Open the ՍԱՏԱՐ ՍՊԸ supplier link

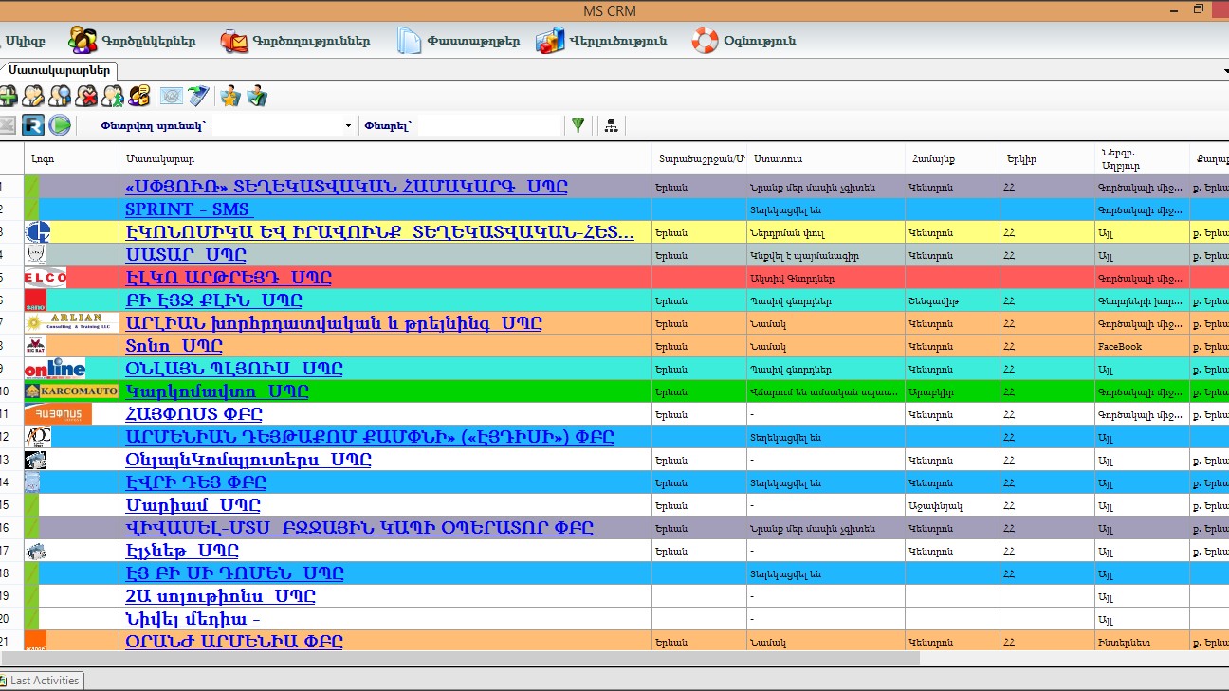click(185, 255)
